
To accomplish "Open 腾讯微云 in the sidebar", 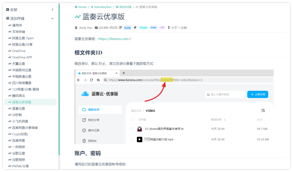I will click(x=30, y=96).
